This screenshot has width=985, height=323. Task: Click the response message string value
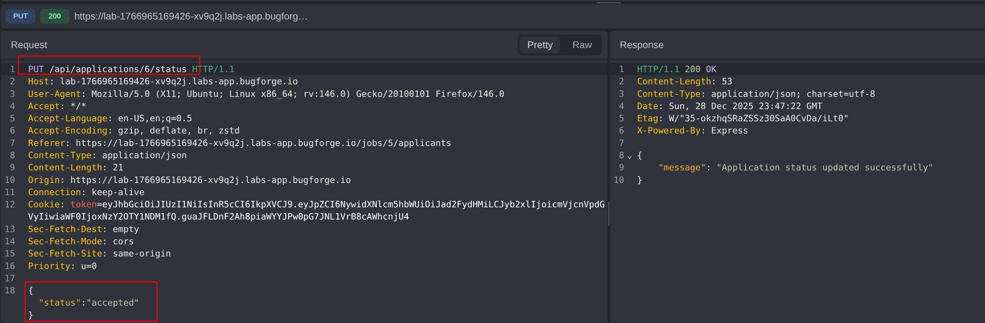824,168
